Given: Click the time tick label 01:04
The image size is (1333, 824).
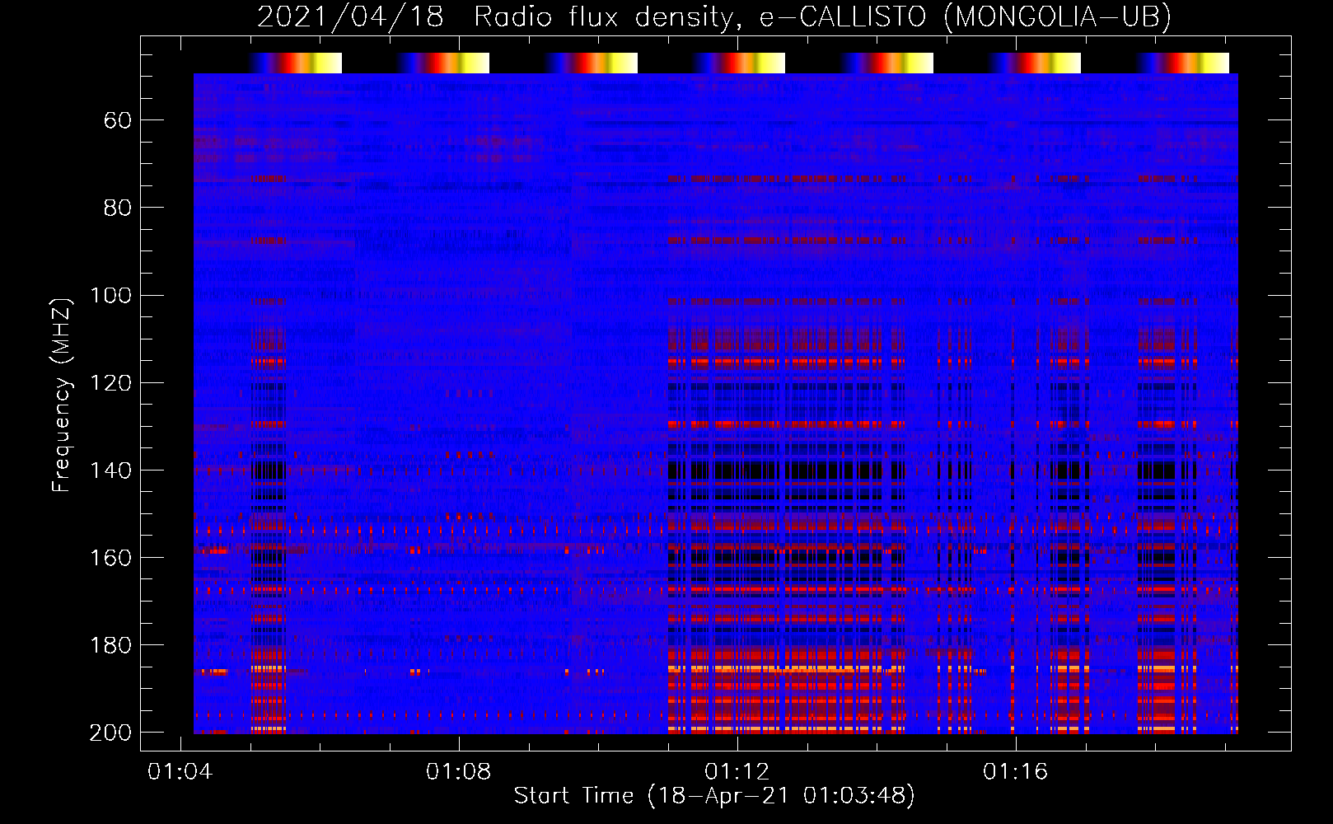Looking at the screenshot, I should 180,772.
